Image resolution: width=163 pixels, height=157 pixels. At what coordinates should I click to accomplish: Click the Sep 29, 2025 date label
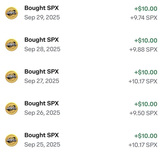pyautogui.click(x=42, y=18)
